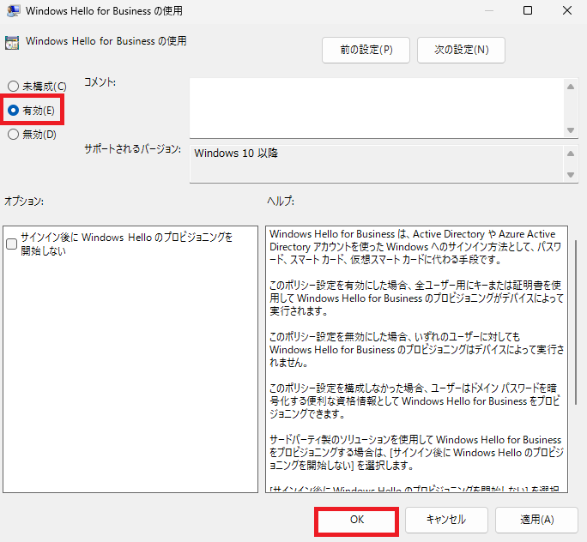Screen dimensions: 587x542
Task: Click inside the コメント text box
Action: point(376,108)
